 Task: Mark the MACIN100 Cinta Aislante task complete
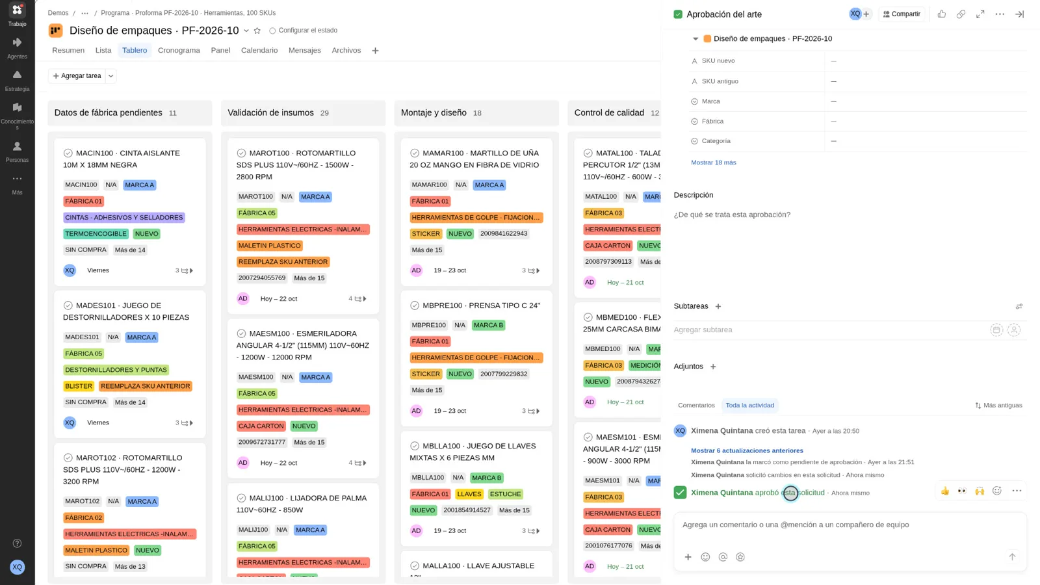tap(68, 153)
